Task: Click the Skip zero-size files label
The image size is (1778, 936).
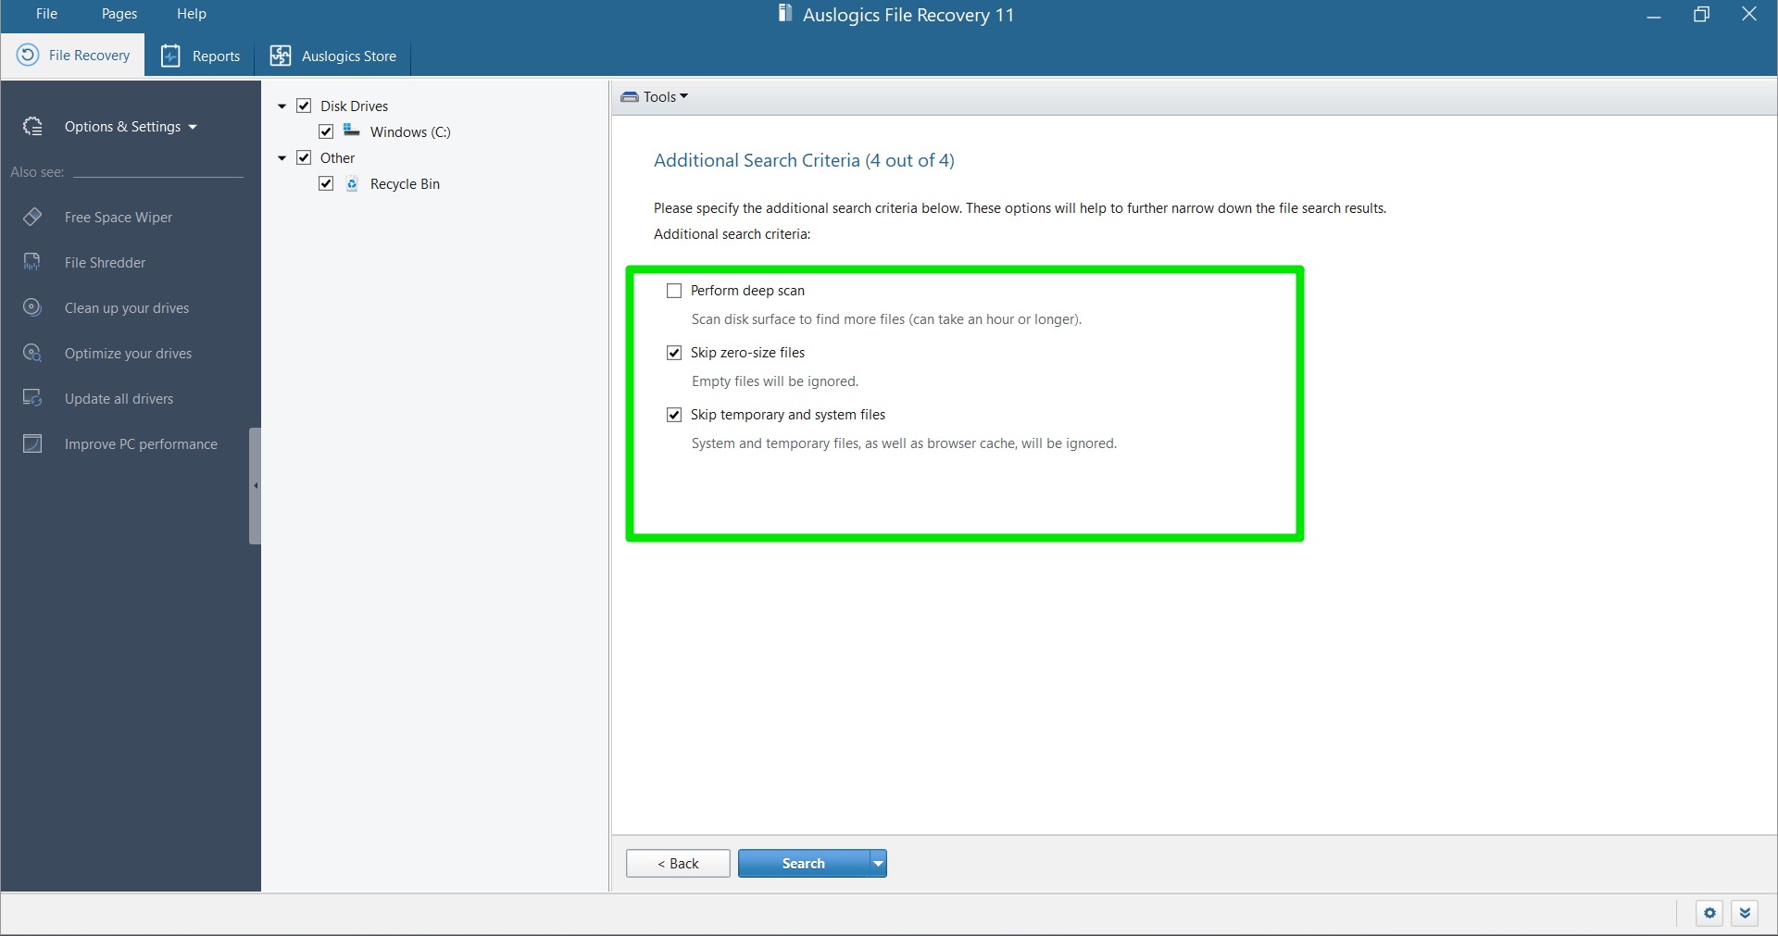Action: coord(747,353)
